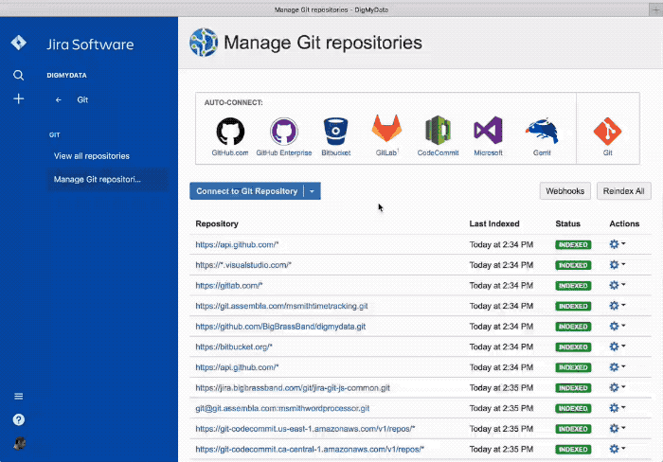The width and height of the screenshot is (663, 462).
Task: Click the Actions column header
Action: pyautogui.click(x=624, y=223)
